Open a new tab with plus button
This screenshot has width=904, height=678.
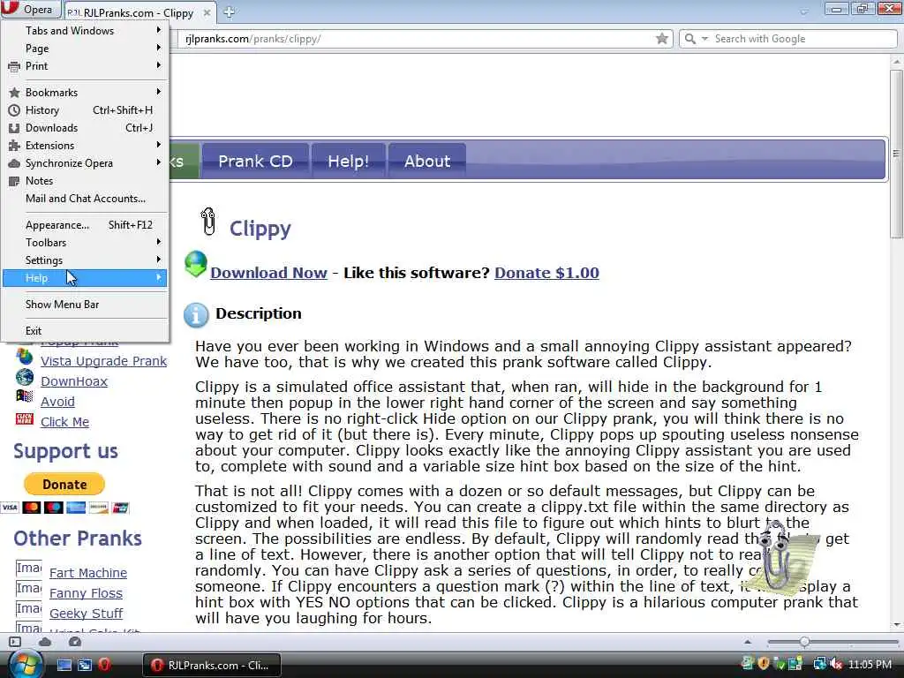(x=229, y=12)
